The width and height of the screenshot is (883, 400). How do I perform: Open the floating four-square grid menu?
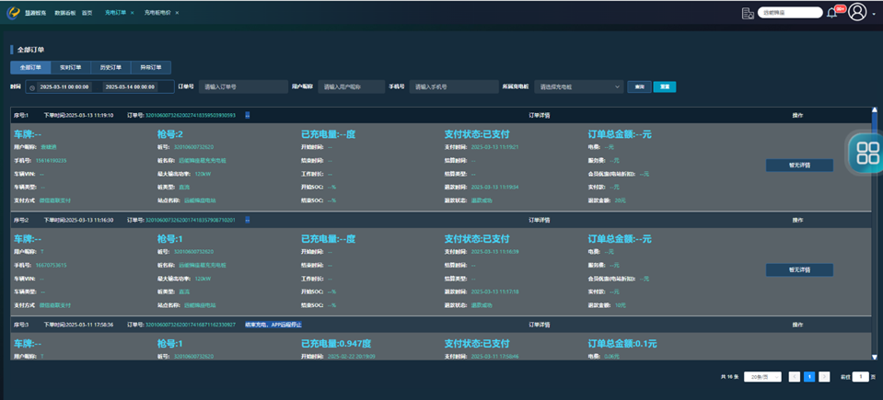[x=867, y=153]
